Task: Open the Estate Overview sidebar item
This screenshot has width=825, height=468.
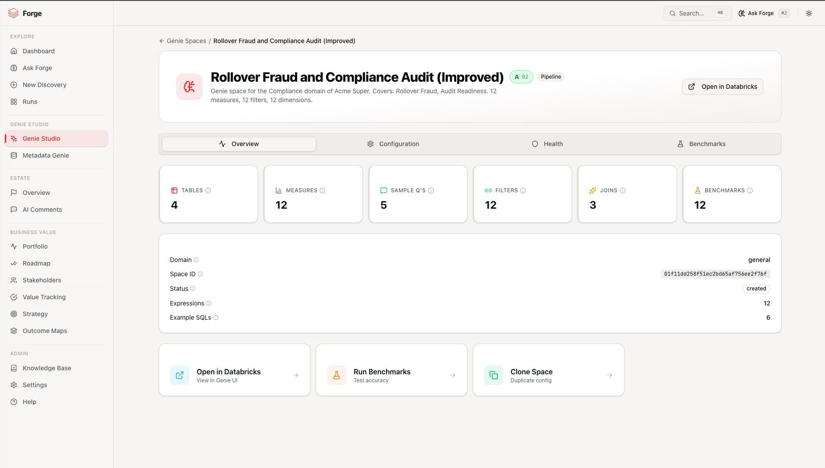Action: coord(56,193)
